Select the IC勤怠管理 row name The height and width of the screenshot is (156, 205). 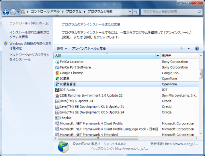click(68, 84)
